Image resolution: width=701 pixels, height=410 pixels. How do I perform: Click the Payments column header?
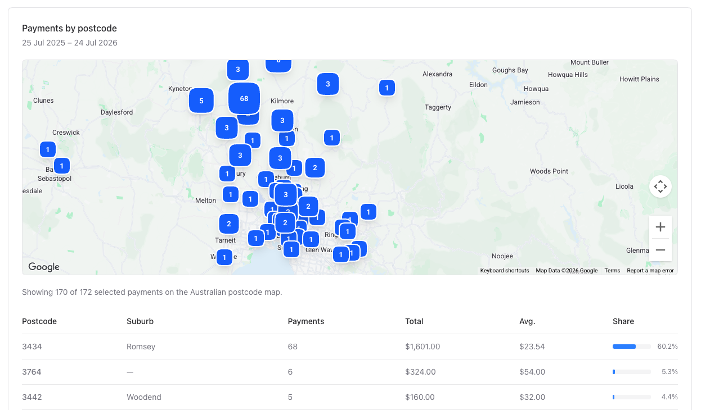coord(306,321)
